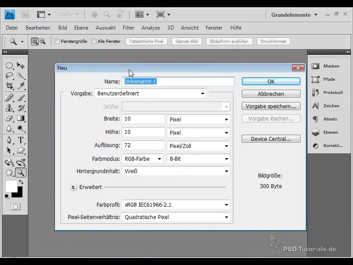Viewport: 353px width, 265px height.
Task: Click into the Auflösung value field
Action: [x=143, y=145]
